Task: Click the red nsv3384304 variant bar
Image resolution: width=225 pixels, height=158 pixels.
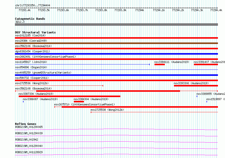Action: [x=79, y=102]
